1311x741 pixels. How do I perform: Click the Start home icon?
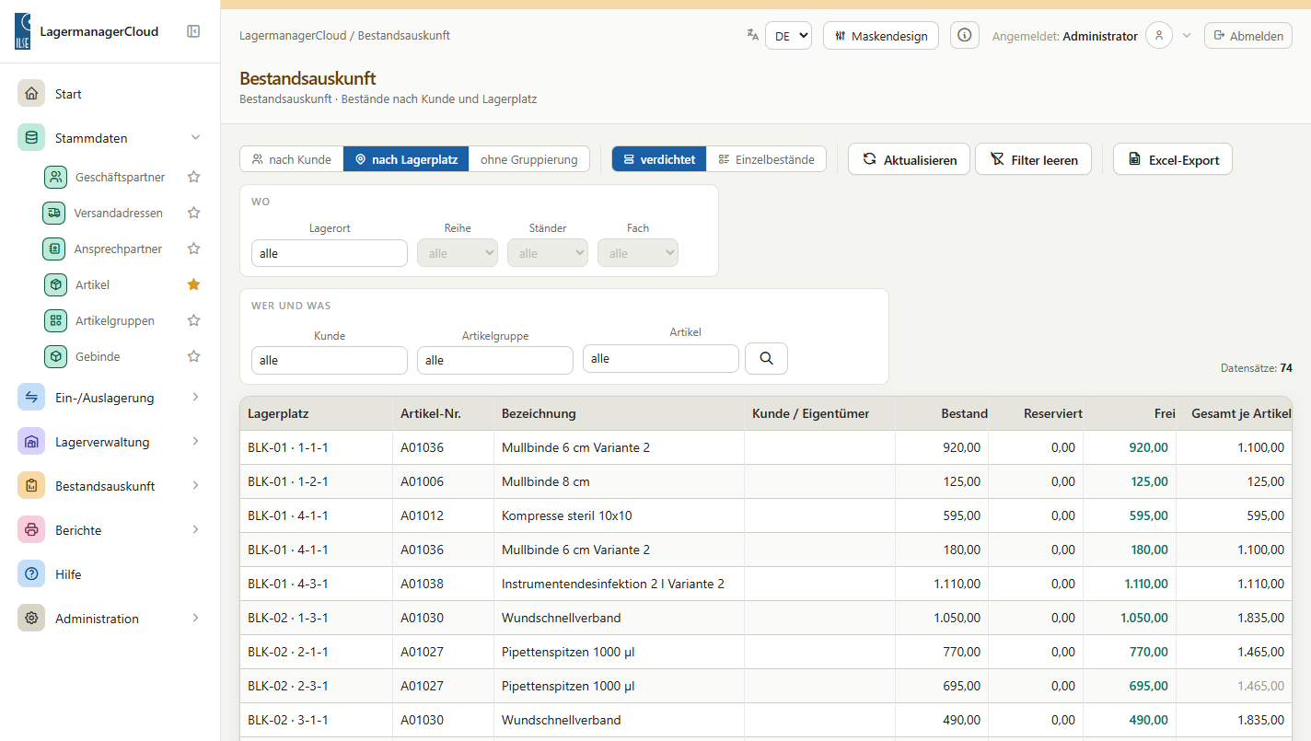[x=31, y=94]
